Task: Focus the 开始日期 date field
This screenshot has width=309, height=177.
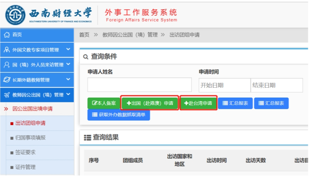Action: coord(225,85)
